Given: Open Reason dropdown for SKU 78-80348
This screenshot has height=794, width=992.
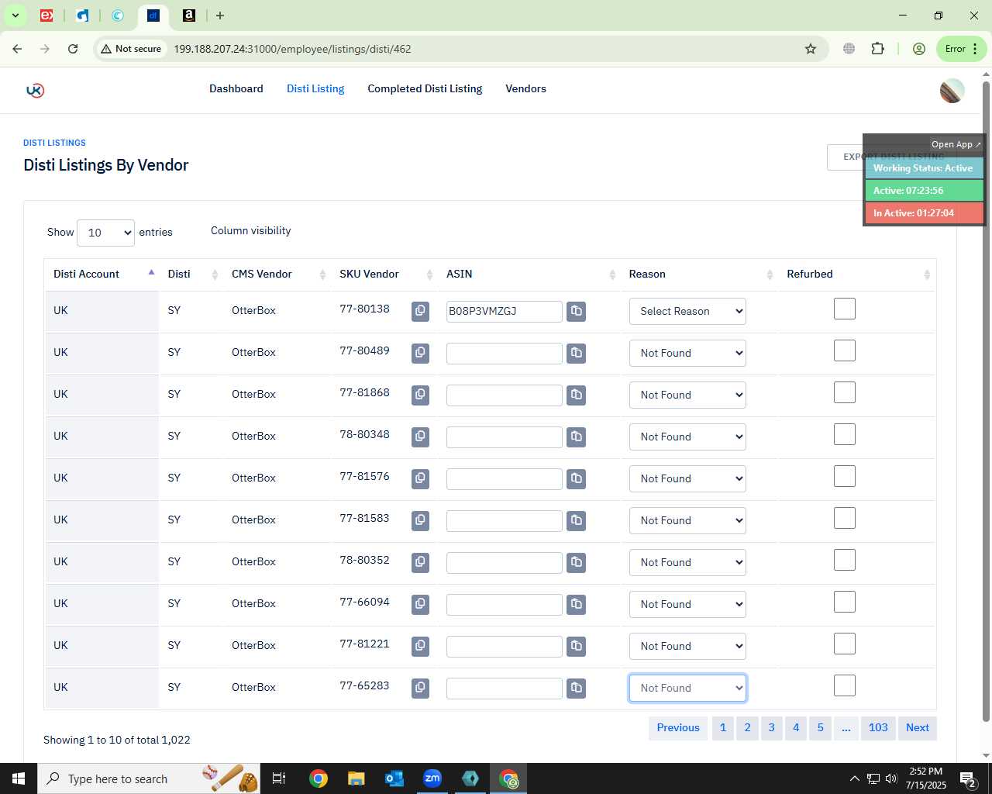Looking at the screenshot, I should pos(687,437).
